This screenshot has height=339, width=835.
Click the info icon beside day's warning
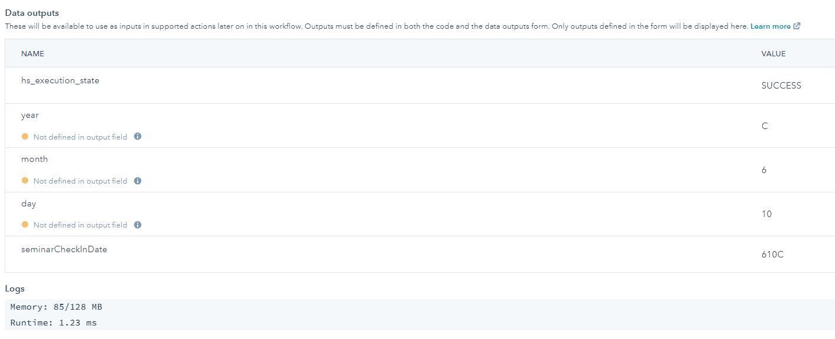[138, 225]
